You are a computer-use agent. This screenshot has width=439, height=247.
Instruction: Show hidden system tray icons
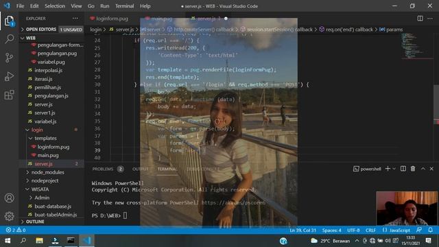pyautogui.click(x=357, y=241)
